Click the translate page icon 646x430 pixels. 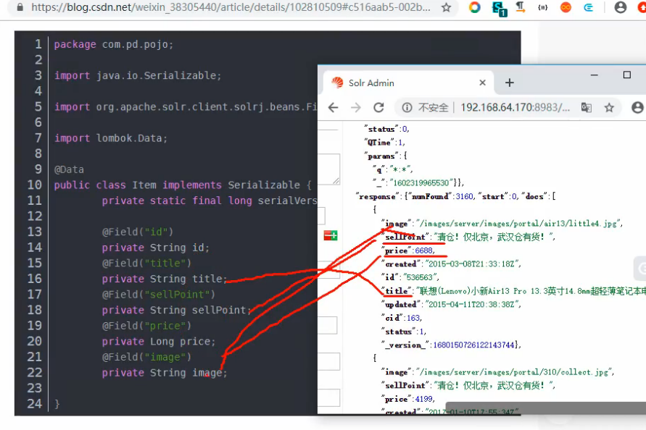point(587,108)
